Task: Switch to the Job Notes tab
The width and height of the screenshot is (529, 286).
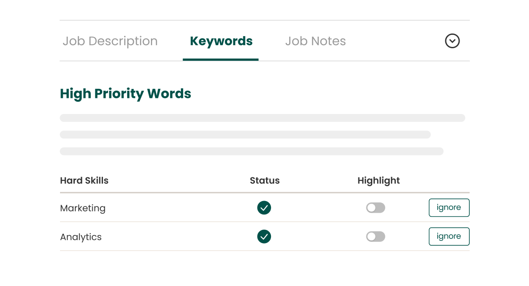Action: point(315,41)
